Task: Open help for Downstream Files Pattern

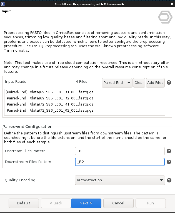Action: 169,162
